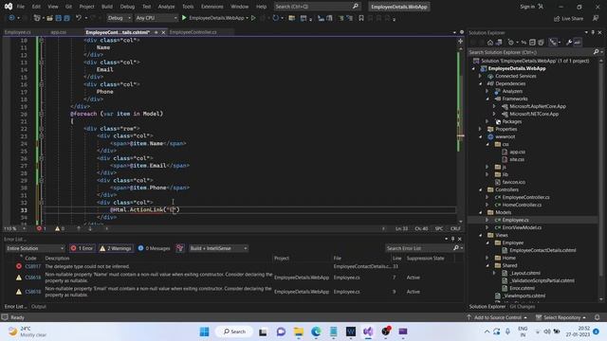Click the notification bell in status bar

[x=597, y=317]
